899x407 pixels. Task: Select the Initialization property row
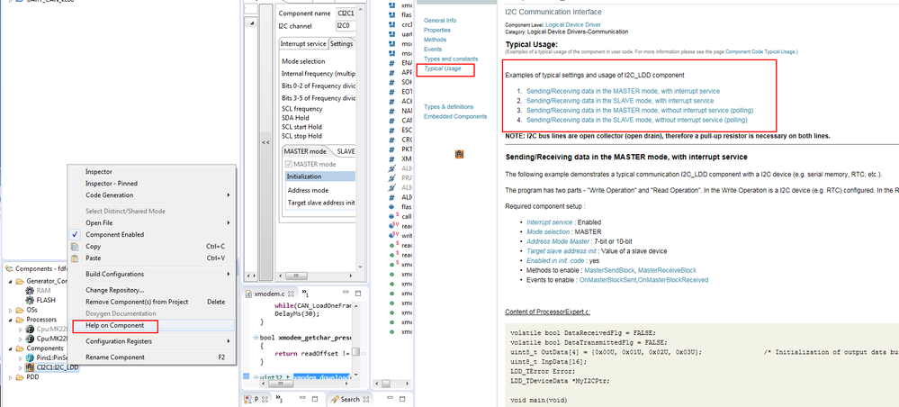pos(319,176)
